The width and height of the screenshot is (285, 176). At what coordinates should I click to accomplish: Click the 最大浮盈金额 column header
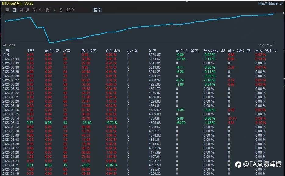click(239, 50)
